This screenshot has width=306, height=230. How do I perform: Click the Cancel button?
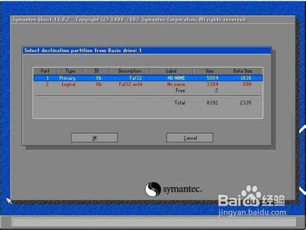[190, 138]
